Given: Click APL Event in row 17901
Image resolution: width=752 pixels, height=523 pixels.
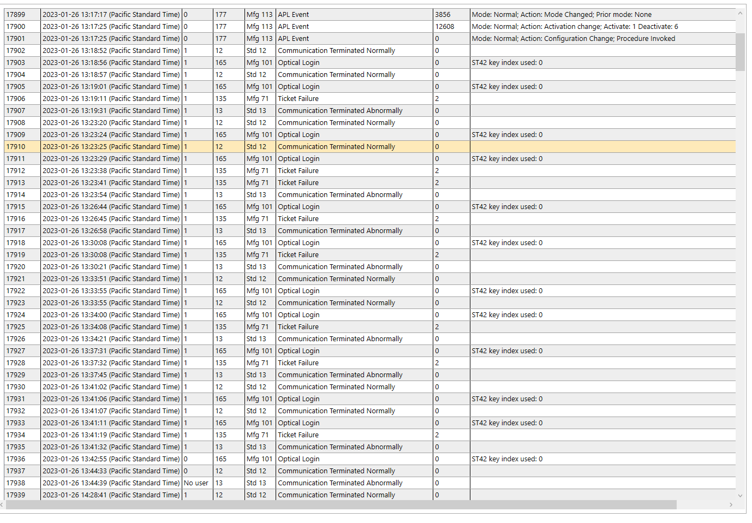Looking at the screenshot, I should (x=293, y=39).
